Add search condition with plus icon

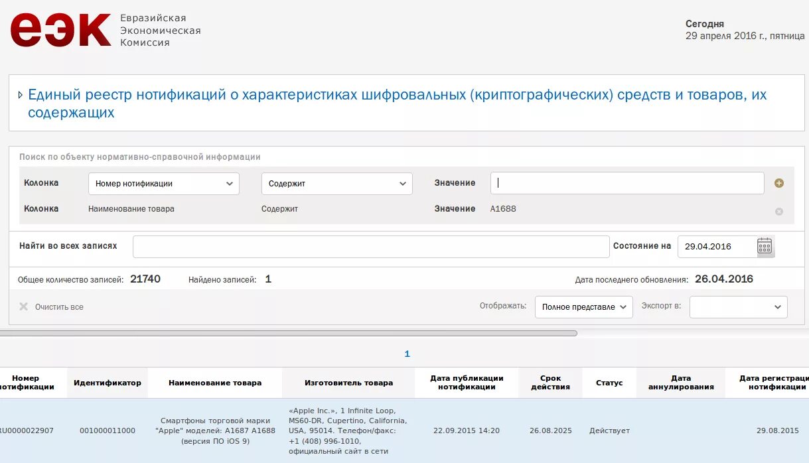(779, 183)
